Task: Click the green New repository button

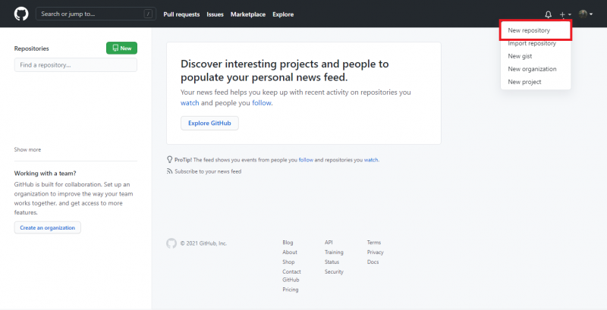Action: 121,49
